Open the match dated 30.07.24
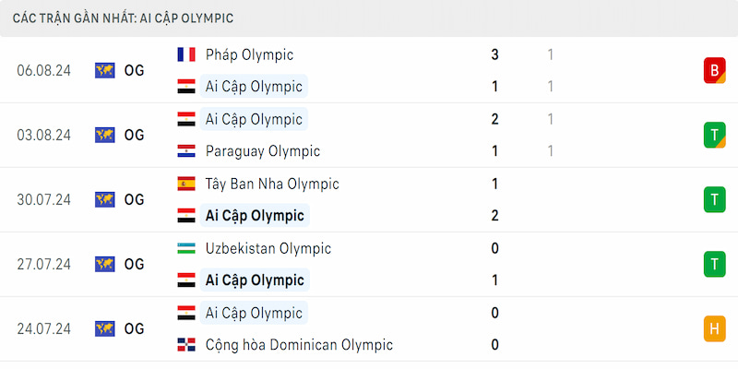 [369, 199]
